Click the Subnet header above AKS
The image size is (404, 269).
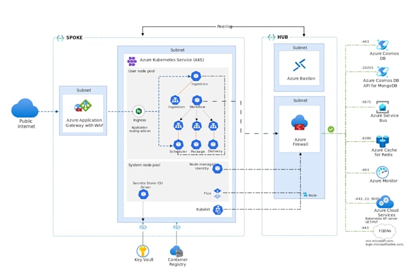177,50
